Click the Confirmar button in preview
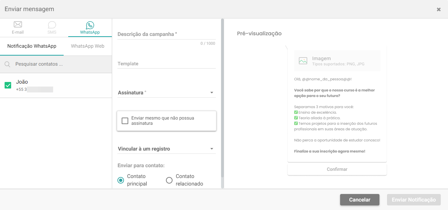The width and height of the screenshot is (448, 210). [337, 170]
